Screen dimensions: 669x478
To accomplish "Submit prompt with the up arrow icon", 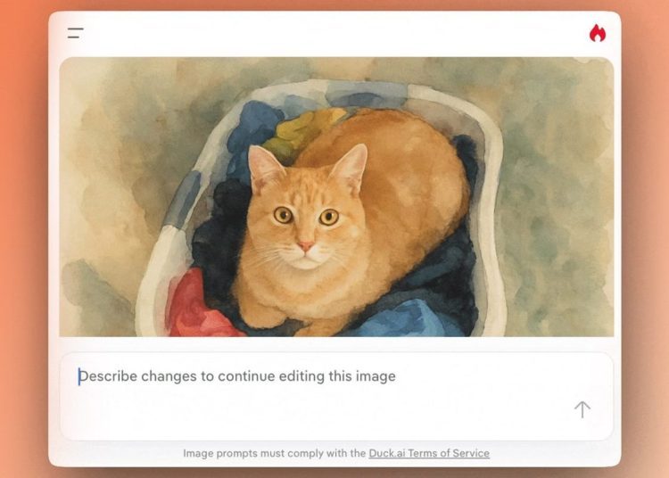I will [582, 409].
